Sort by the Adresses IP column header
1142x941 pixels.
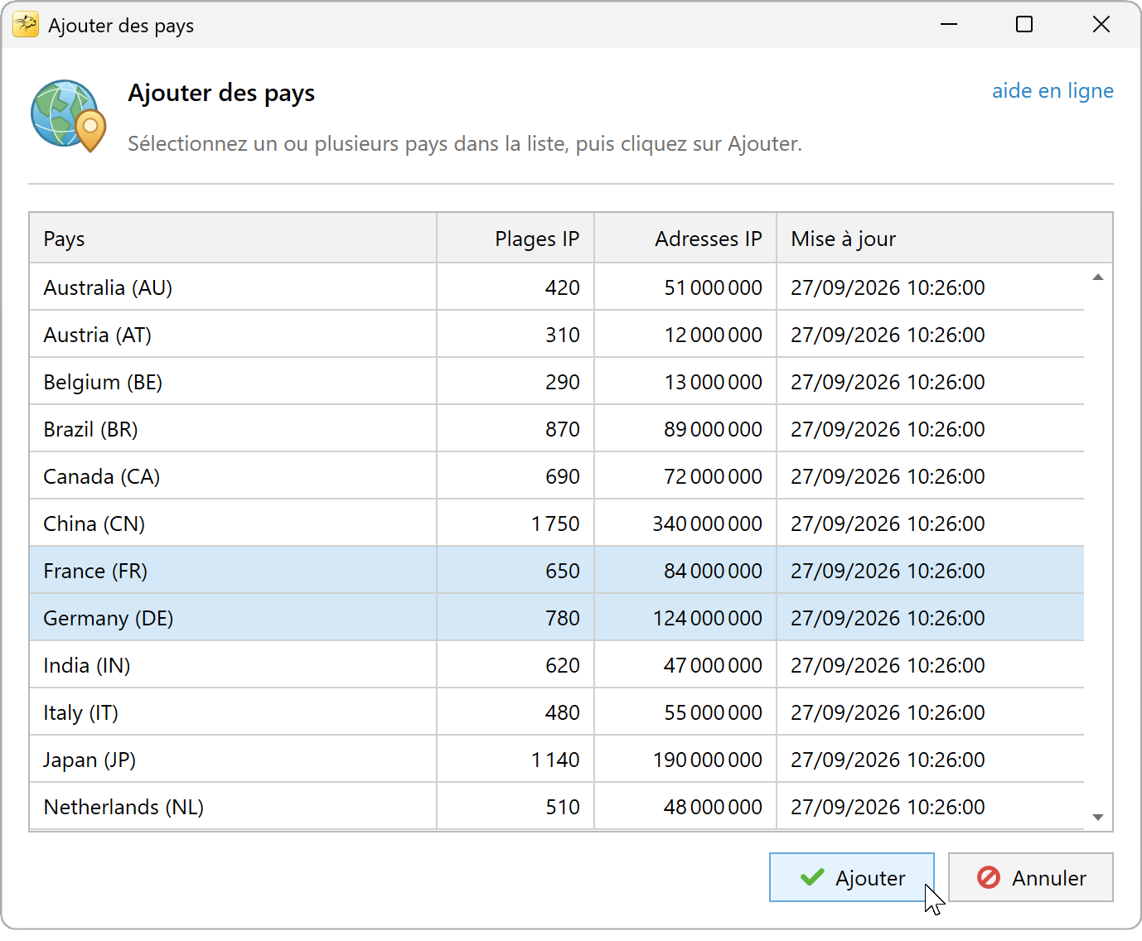click(x=685, y=239)
